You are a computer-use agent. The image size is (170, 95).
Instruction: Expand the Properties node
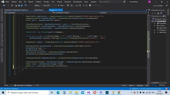(x=155, y=23)
